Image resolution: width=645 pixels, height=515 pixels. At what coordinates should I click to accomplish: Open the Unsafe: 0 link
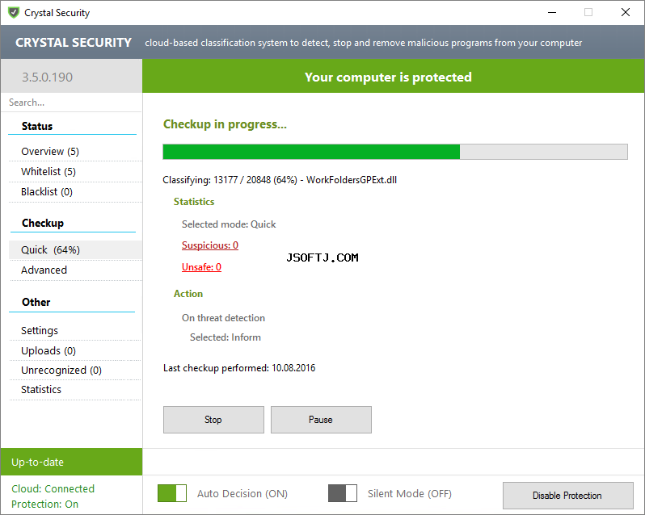coord(201,267)
